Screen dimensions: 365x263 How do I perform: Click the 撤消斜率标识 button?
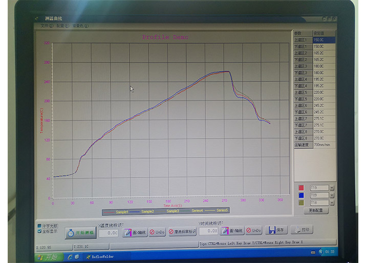click(183, 232)
